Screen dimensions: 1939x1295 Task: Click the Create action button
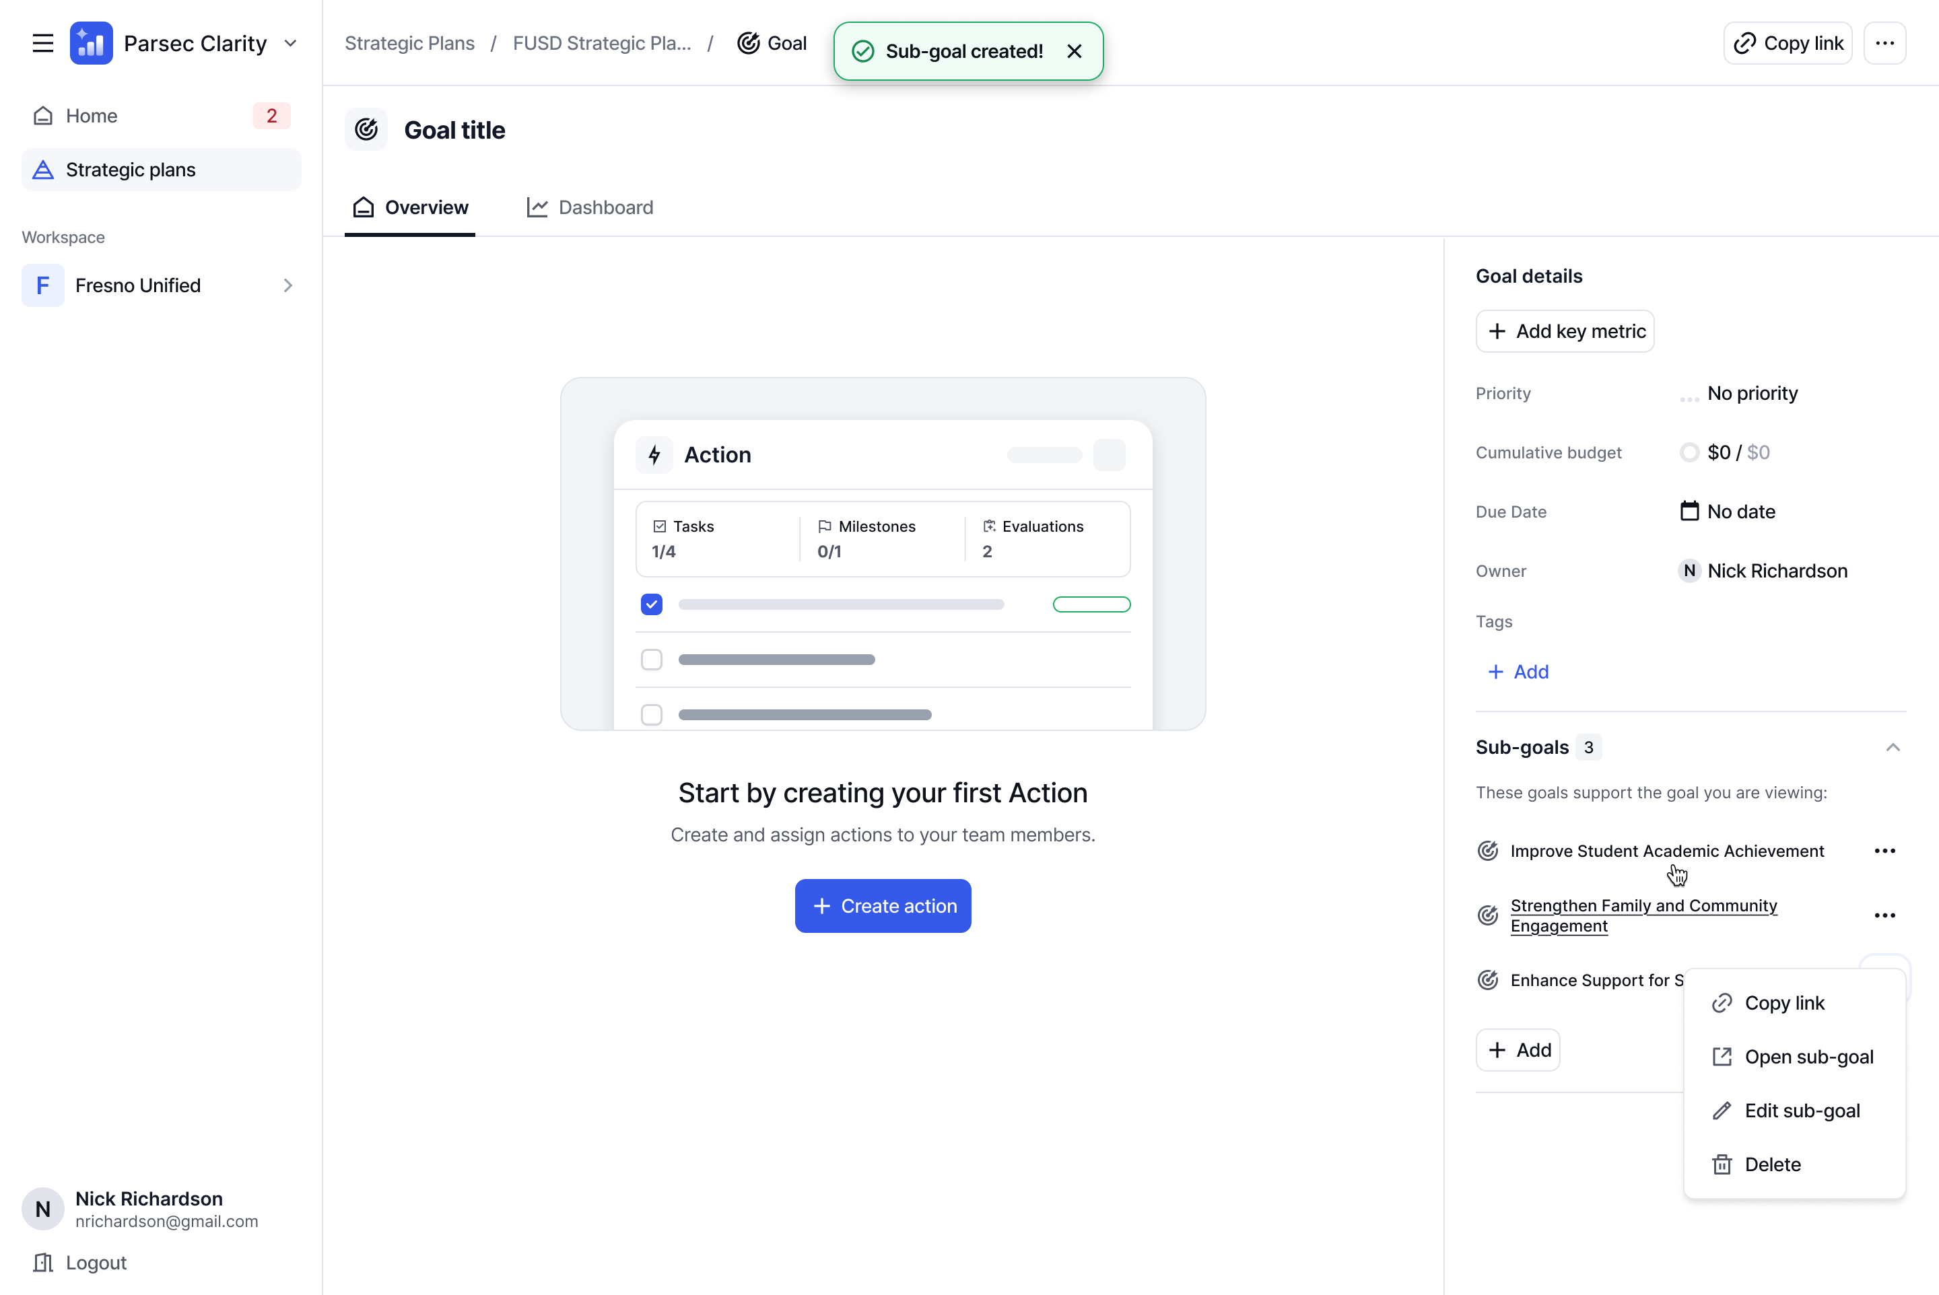click(883, 906)
